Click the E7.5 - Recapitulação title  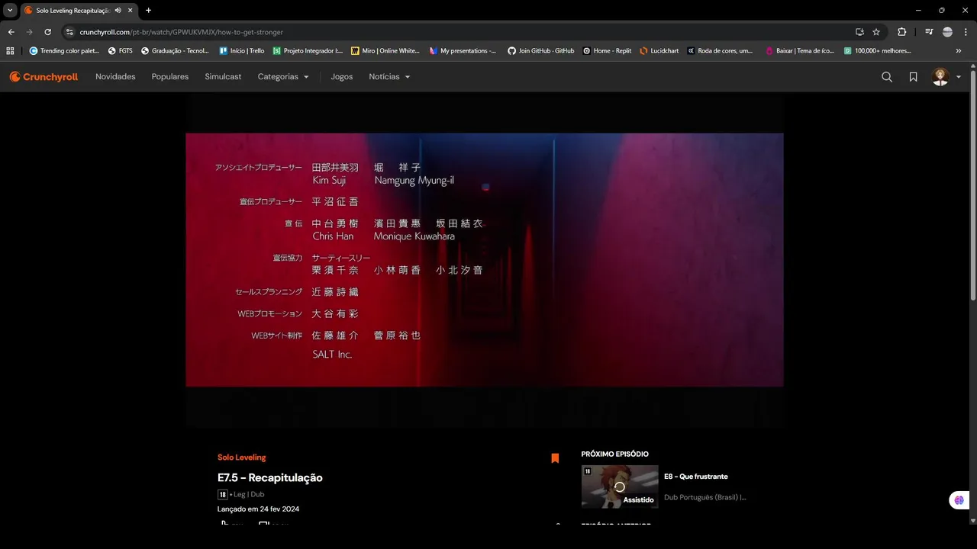[270, 478]
